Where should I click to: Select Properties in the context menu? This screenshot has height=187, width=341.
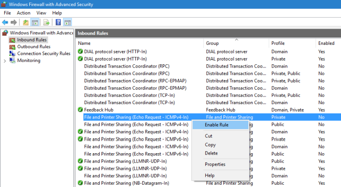(x=215, y=164)
